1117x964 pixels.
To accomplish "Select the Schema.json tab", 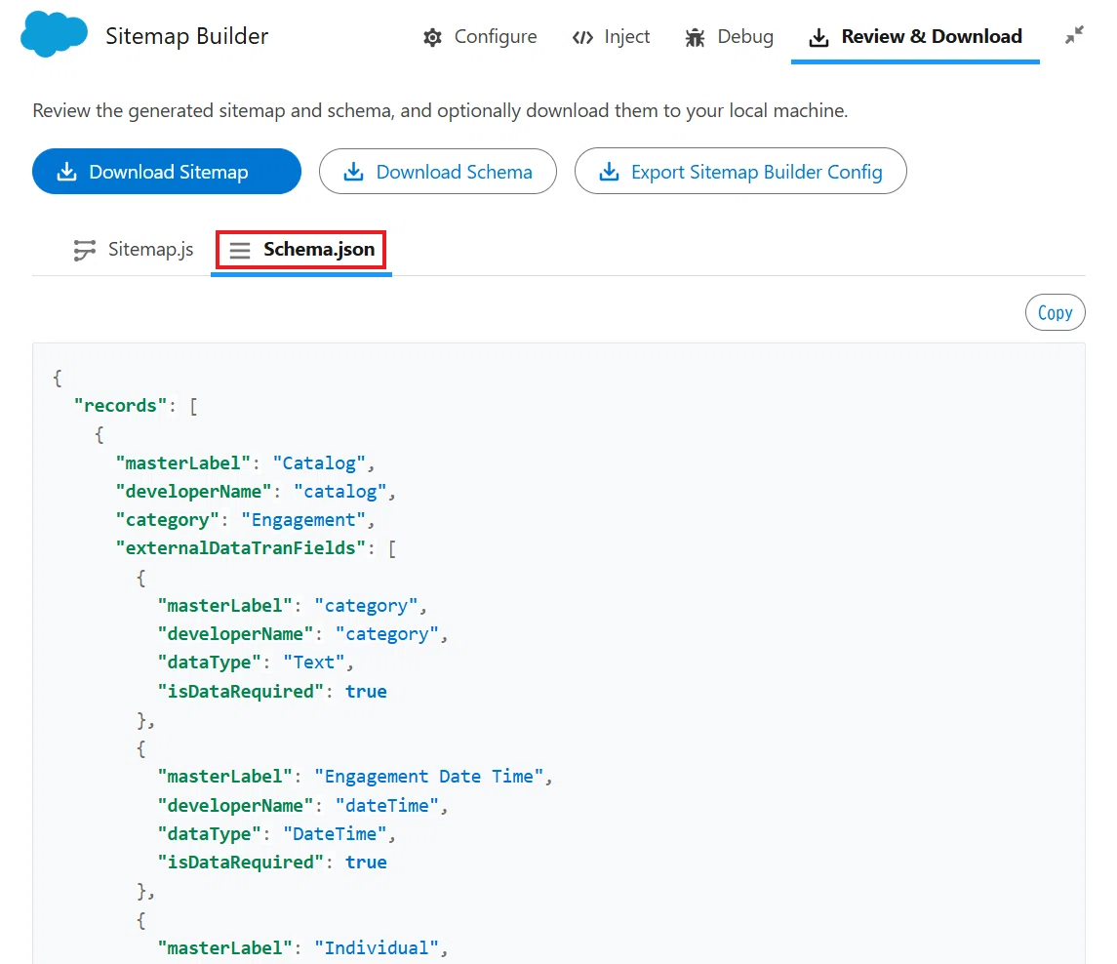I will click(x=301, y=250).
